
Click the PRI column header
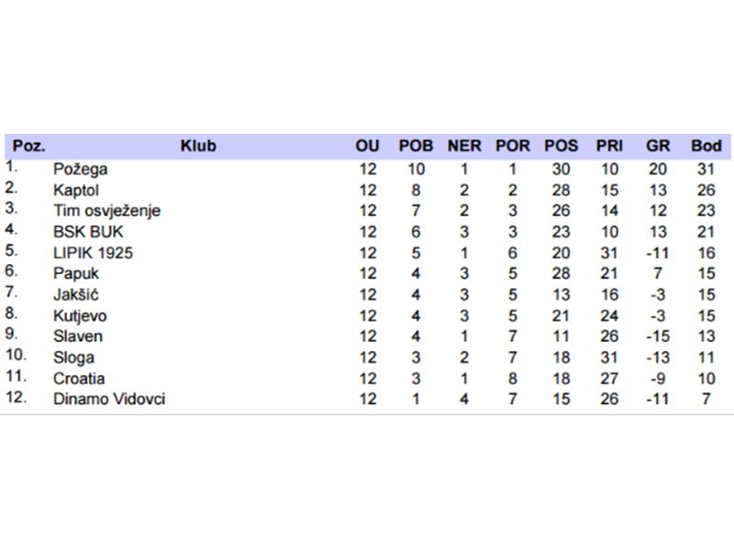pyautogui.click(x=609, y=146)
